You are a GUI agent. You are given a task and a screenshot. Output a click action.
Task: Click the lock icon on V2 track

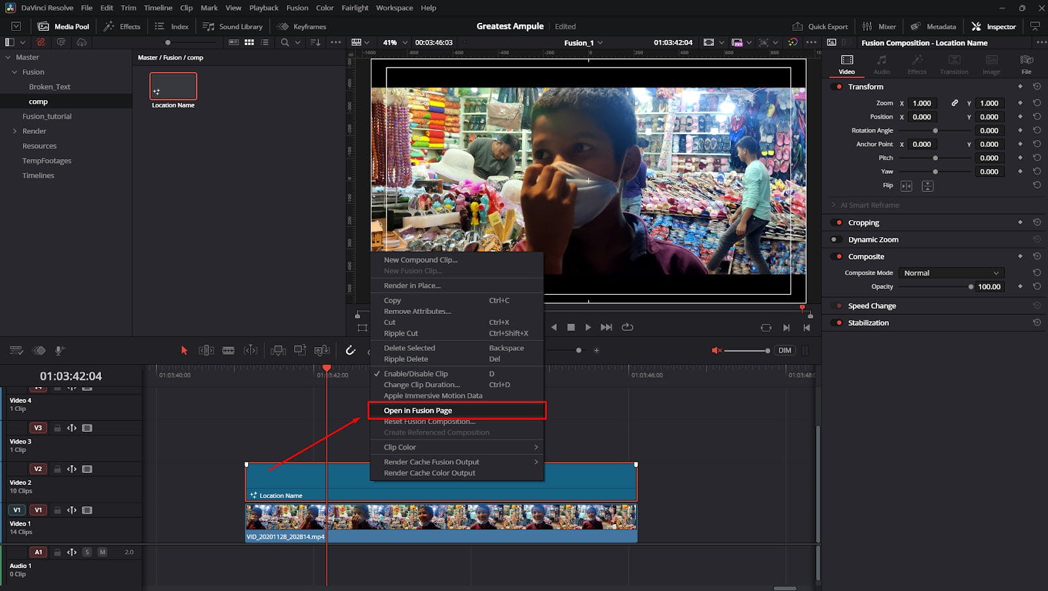tap(58, 469)
